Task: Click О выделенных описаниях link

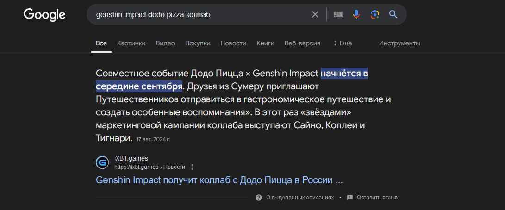Action: (299, 198)
